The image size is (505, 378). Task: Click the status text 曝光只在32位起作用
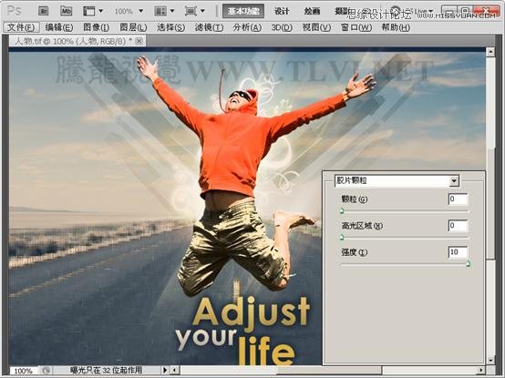pos(106,371)
